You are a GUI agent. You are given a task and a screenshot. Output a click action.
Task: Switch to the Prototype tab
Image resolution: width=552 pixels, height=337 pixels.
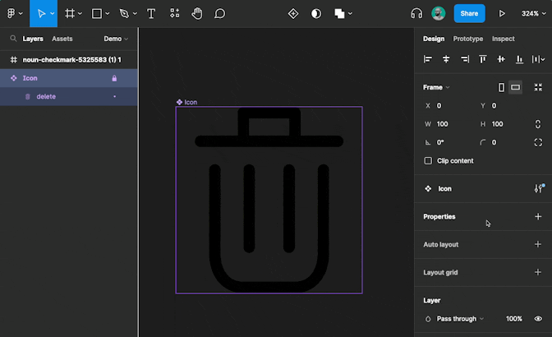[468, 39]
